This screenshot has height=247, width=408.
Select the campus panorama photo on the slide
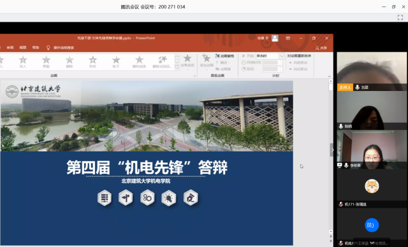point(147,116)
